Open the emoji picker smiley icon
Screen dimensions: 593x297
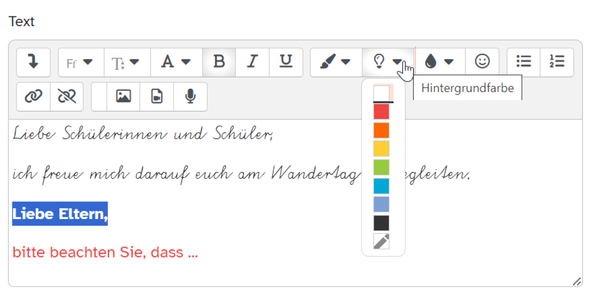pyautogui.click(x=482, y=62)
